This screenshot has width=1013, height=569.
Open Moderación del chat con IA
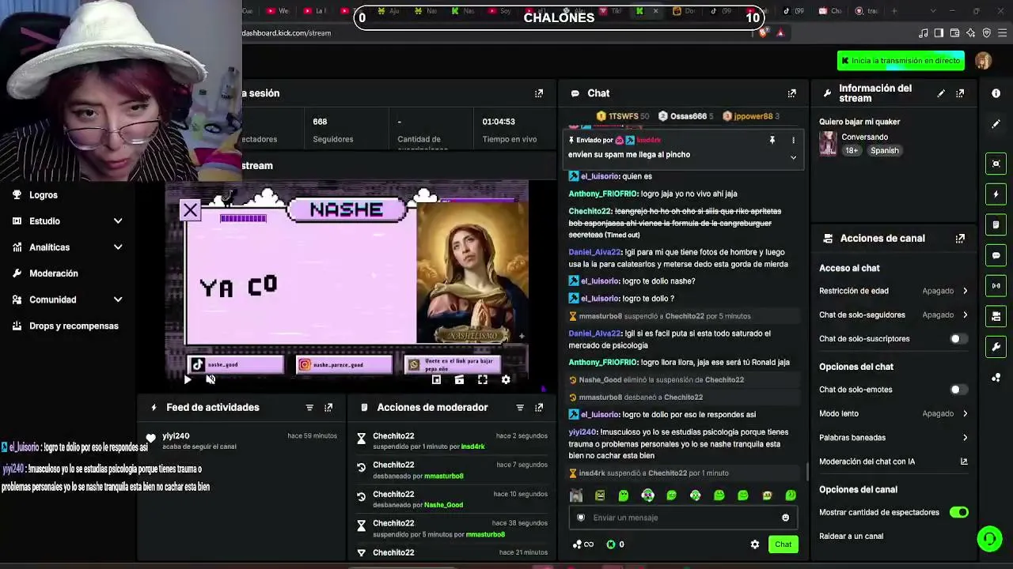tap(893, 462)
